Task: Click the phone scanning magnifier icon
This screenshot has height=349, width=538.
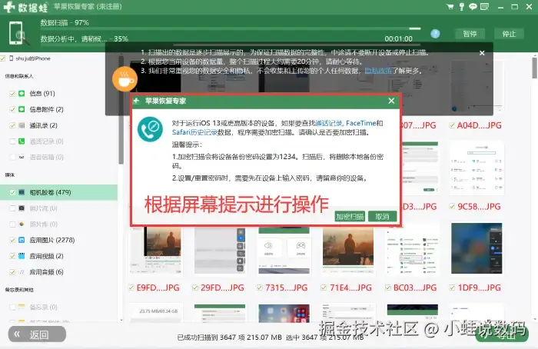Action: point(18,34)
